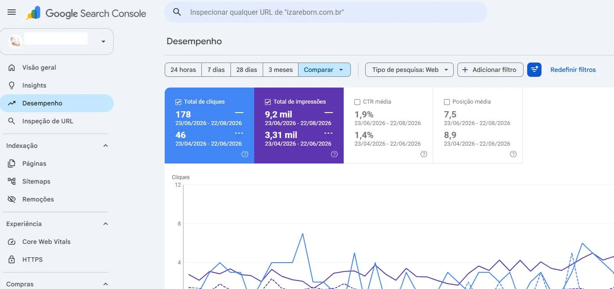
Task: Click the blue filter options icon
Action: (534, 70)
